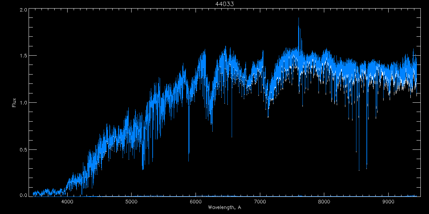Mark the deepest absorption line bottom near 8540 Å
The image size is (429, 214).
point(359,170)
